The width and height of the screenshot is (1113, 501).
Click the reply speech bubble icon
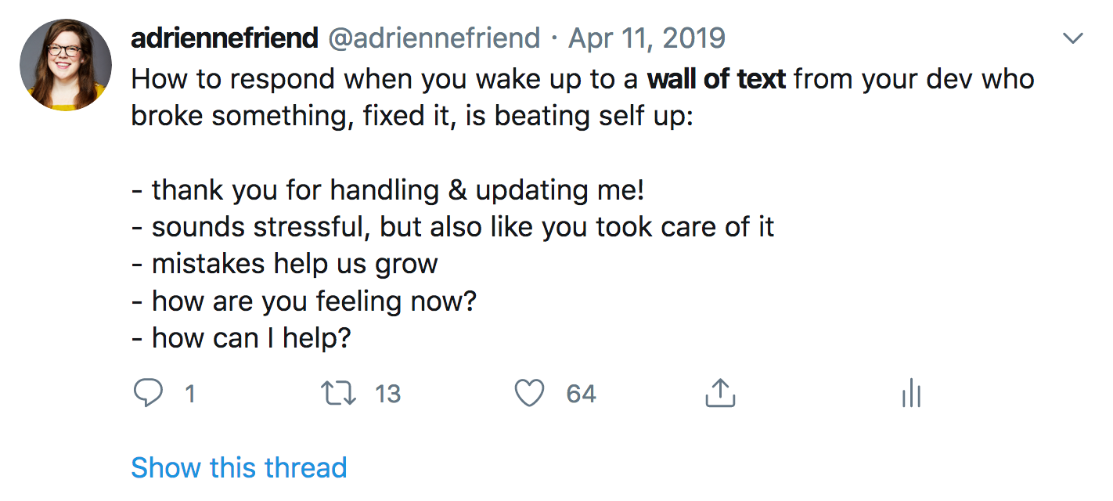[148, 393]
